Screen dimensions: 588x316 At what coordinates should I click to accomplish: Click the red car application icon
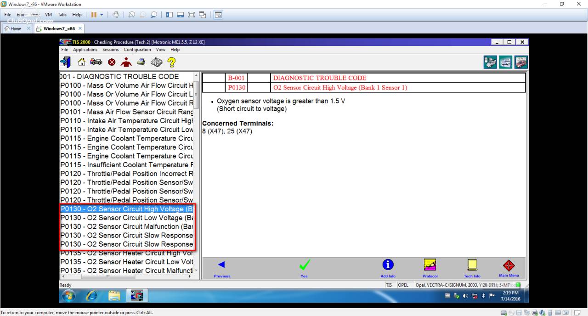(x=521, y=62)
